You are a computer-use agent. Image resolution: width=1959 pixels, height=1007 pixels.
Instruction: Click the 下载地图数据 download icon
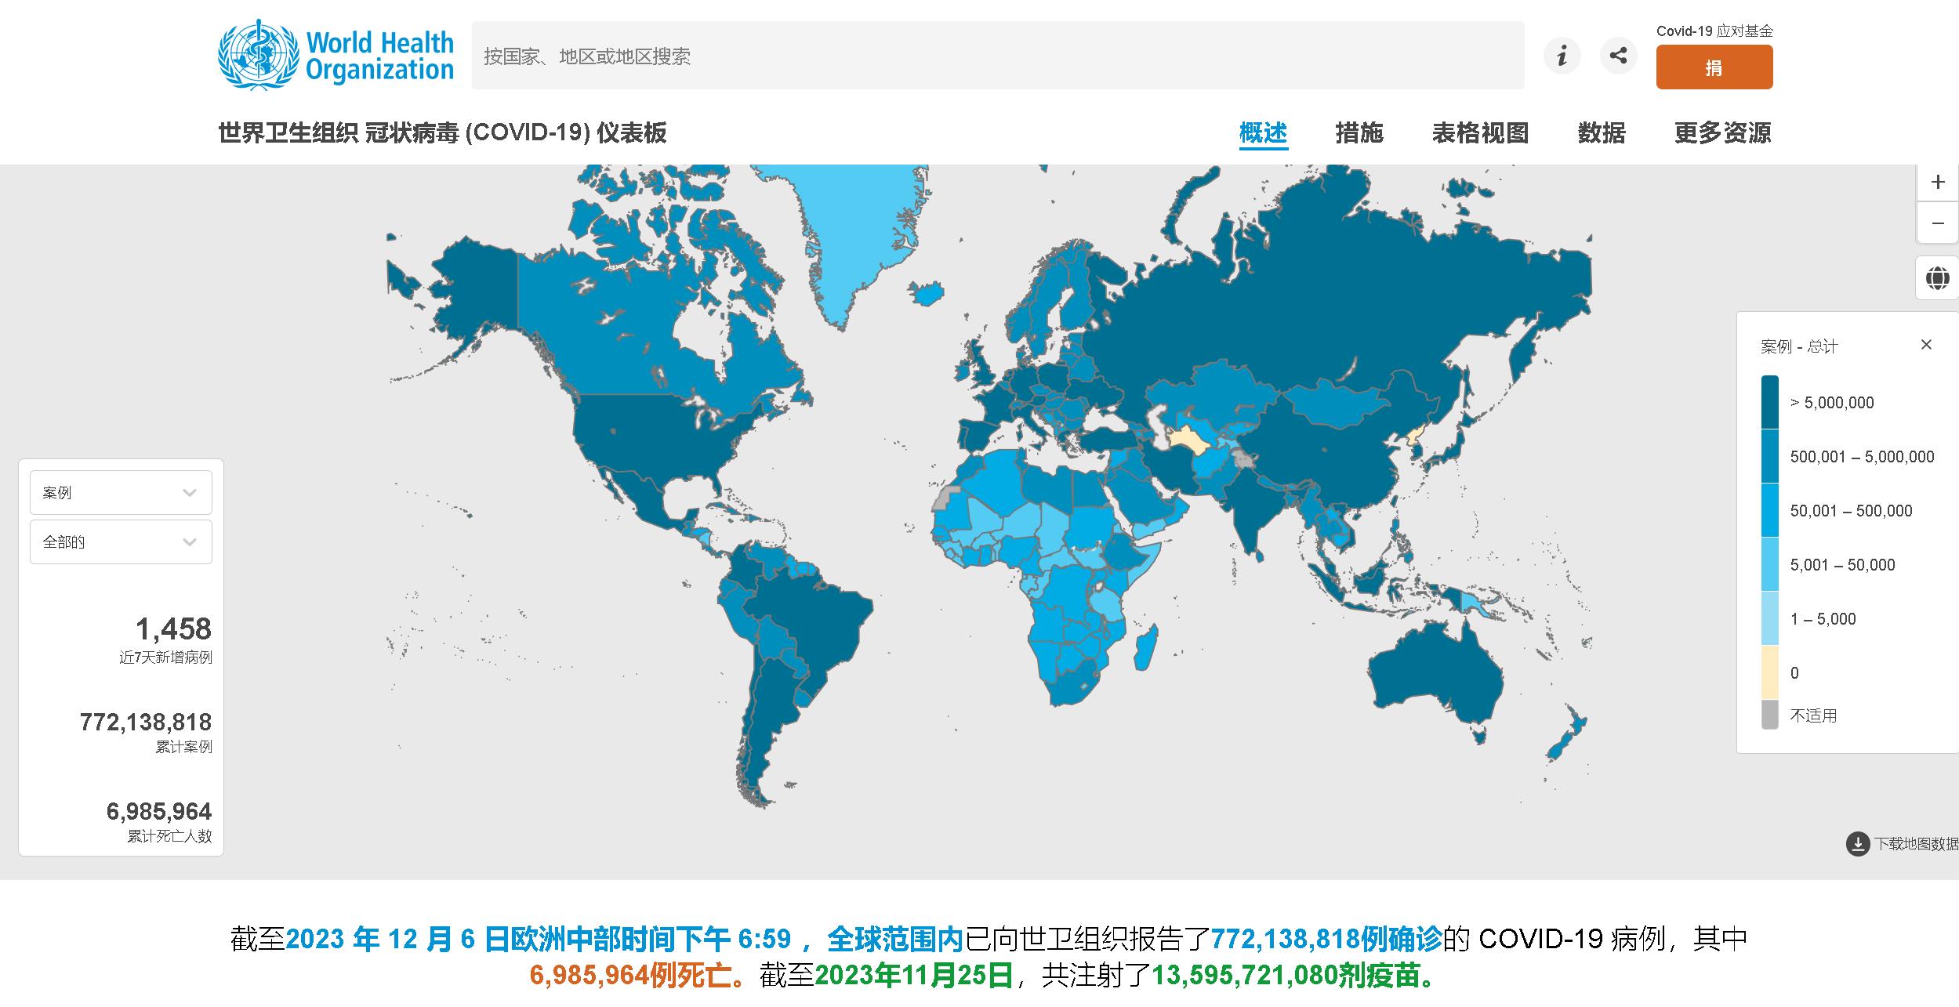pyautogui.click(x=1858, y=844)
